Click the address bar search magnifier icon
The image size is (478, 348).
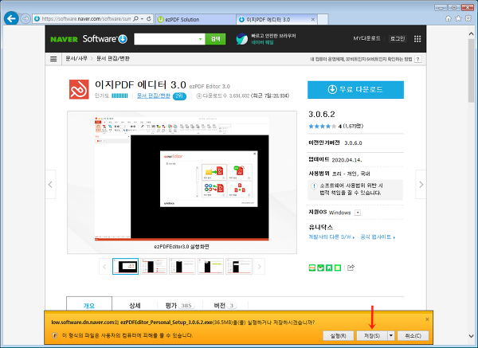click(135, 19)
